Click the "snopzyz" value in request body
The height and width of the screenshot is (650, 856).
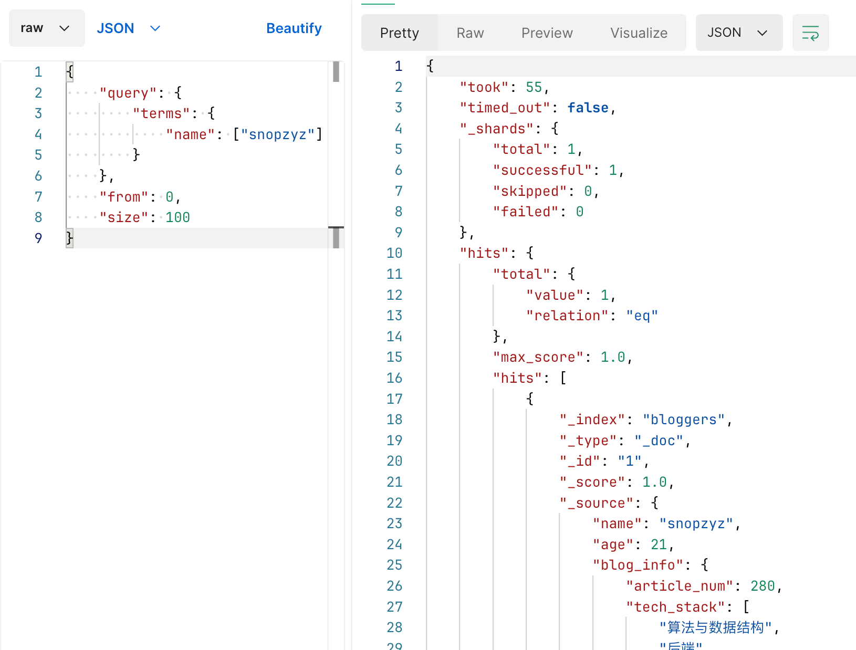(278, 134)
